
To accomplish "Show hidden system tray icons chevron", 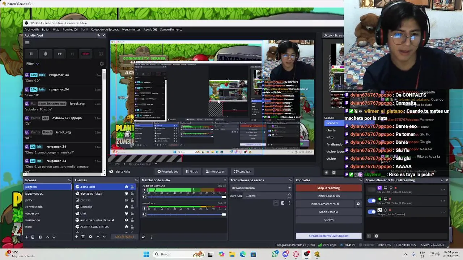I will (405, 254).
